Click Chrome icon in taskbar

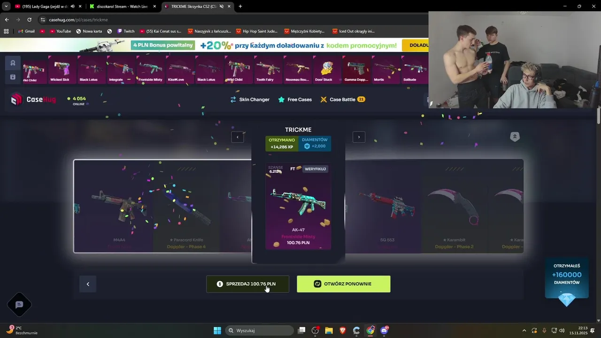(x=370, y=330)
